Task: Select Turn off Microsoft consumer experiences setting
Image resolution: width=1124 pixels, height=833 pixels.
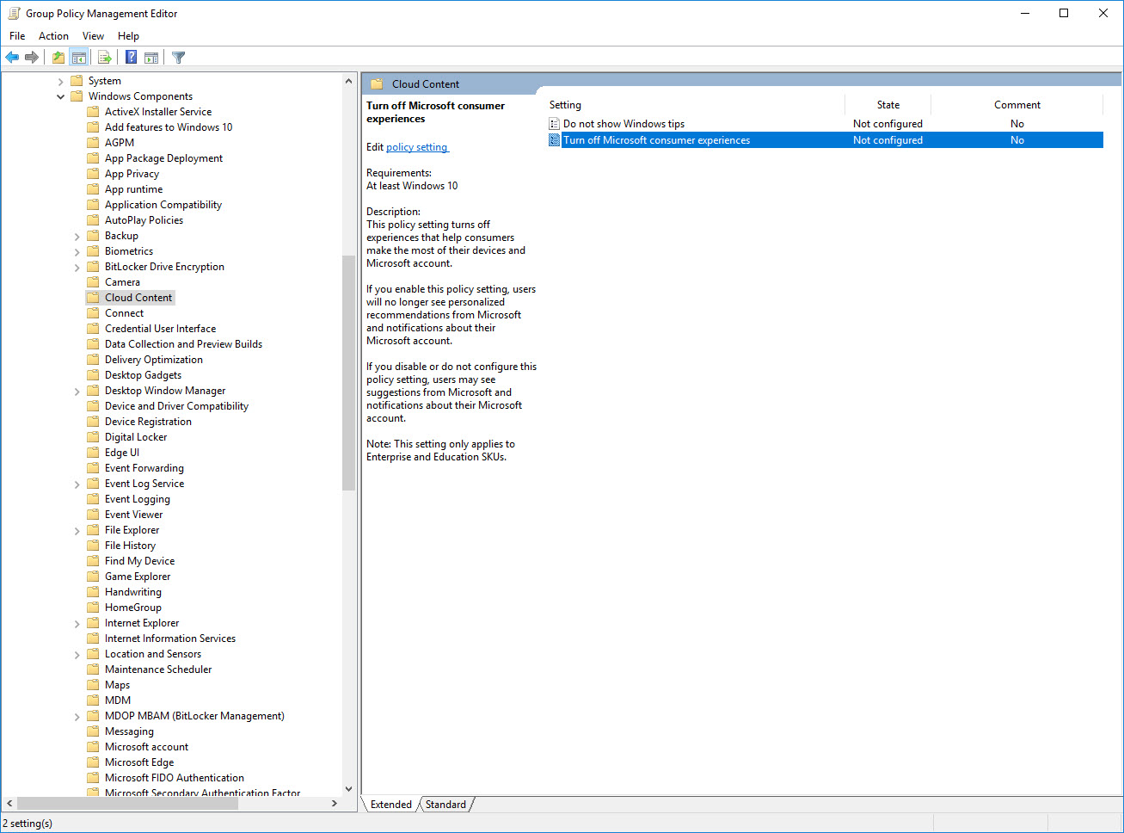Action: 656,140
